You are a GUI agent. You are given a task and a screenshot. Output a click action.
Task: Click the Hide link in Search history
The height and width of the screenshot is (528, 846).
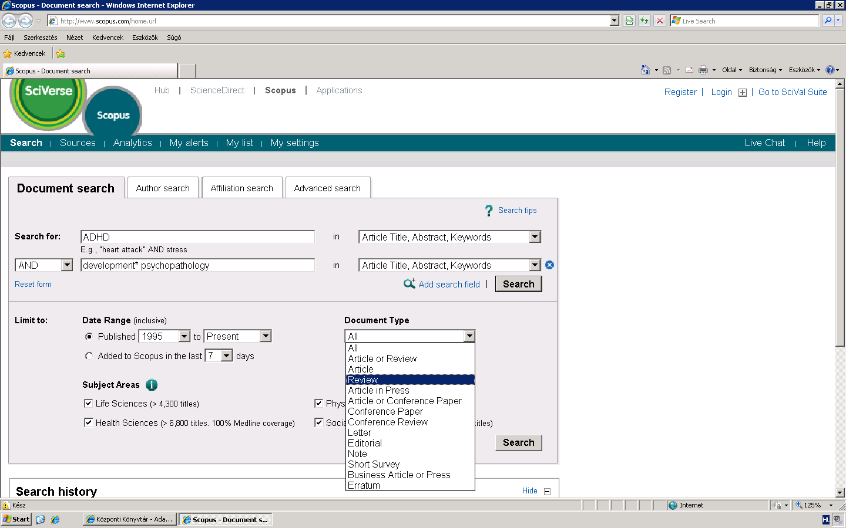pyautogui.click(x=530, y=491)
